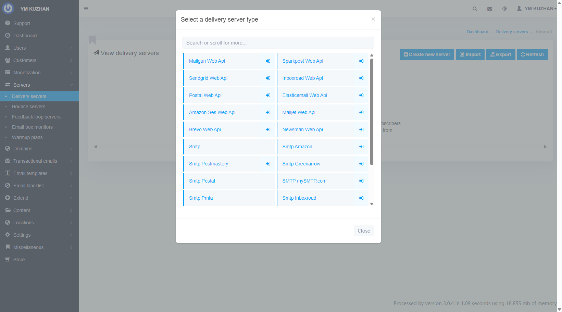Click the server type list scrollbar thumb
Image resolution: width=562 pixels, height=312 pixels.
pos(372,112)
